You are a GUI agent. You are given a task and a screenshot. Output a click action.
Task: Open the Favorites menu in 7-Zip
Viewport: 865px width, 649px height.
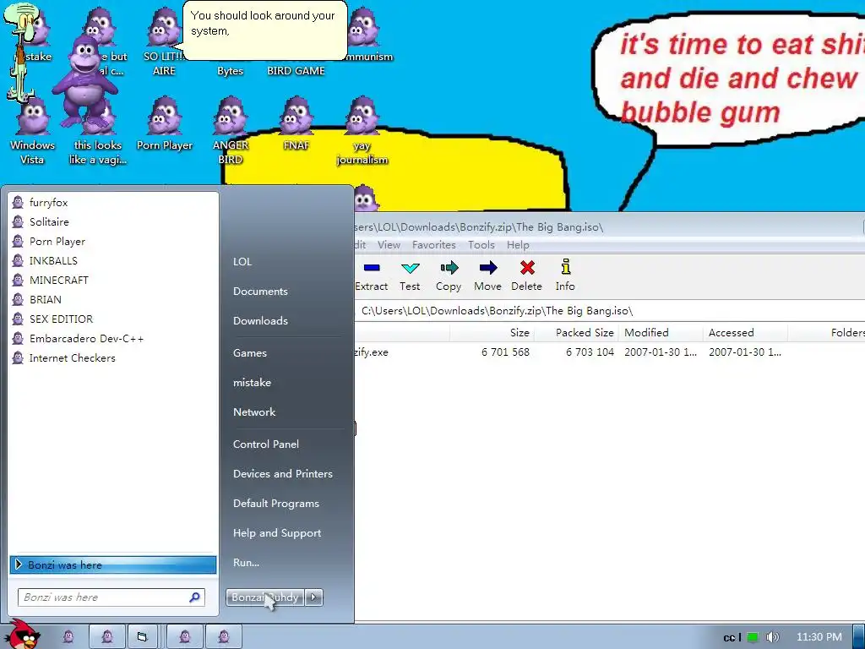(x=434, y=245)
